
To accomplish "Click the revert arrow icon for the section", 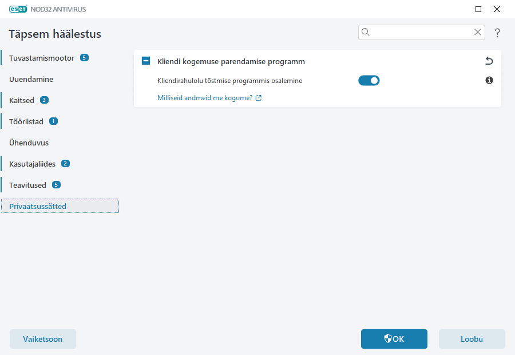I will (489, 61).
